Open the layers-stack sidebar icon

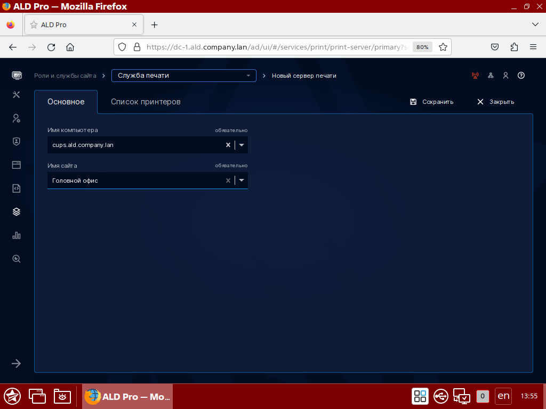coord(17,212)
